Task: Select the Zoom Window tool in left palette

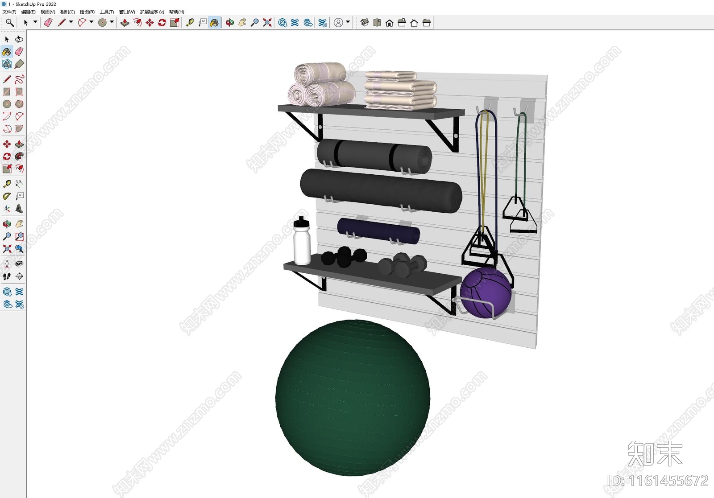Action: pyautogui.click(x=19, y=236)
